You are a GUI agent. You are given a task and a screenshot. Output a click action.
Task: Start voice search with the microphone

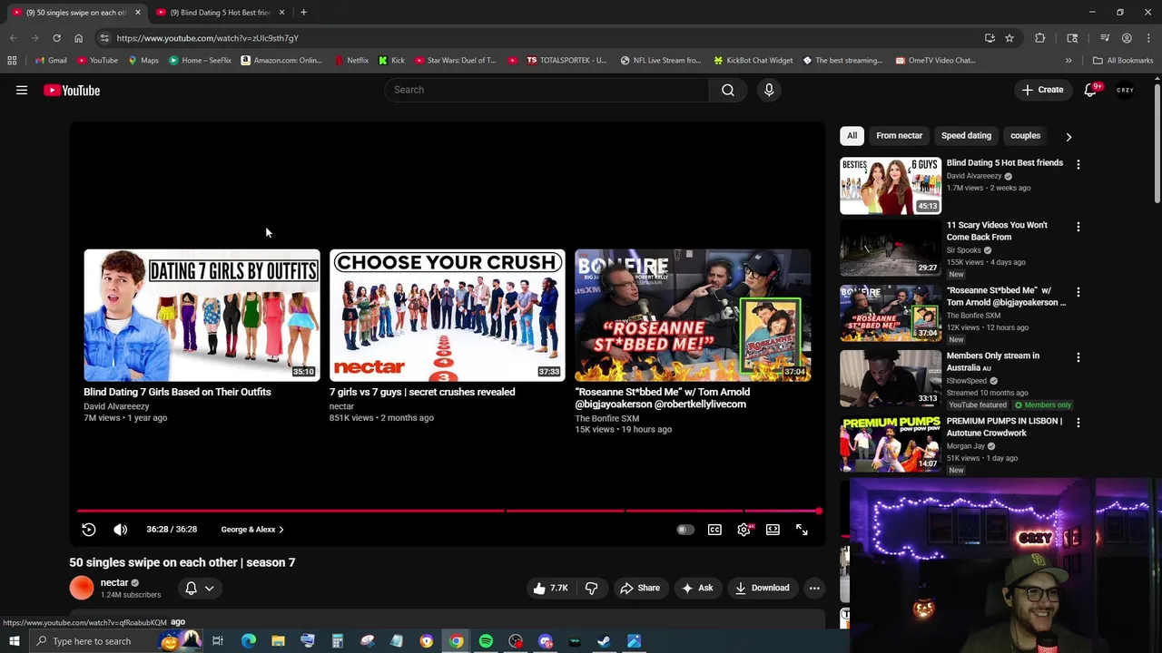769,90
